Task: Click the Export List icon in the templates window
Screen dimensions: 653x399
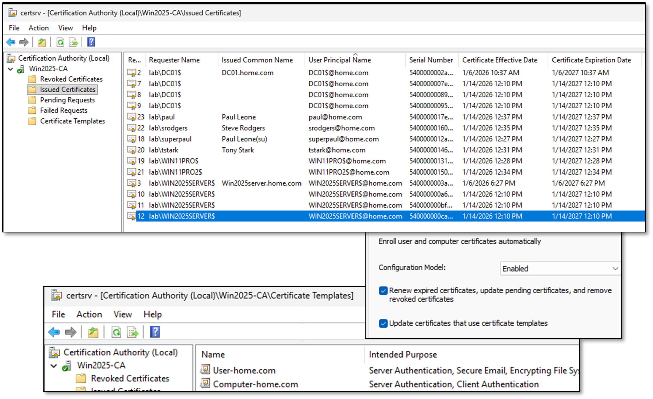Action: tap(132, 332)
